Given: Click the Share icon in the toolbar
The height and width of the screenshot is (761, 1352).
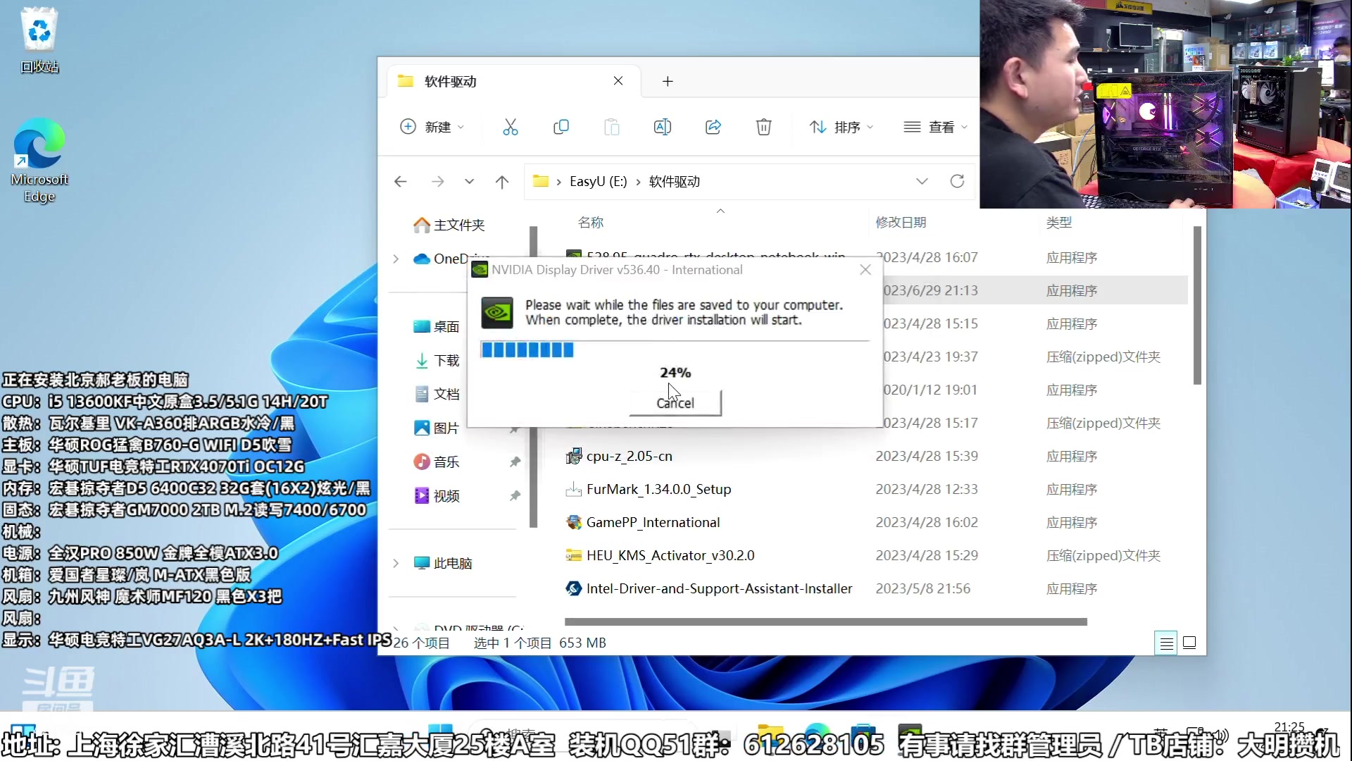Looking at the screenshot, I should [x=713, y=127].
